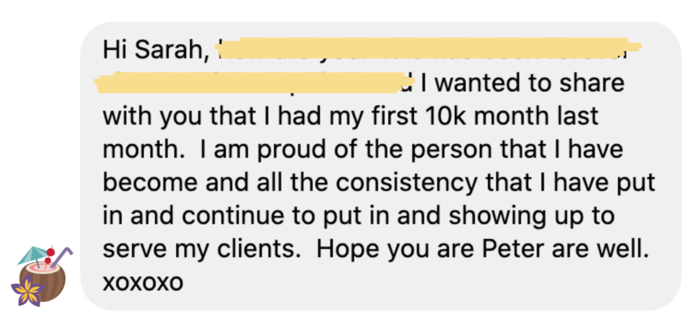Click the yellow flower on the coconut avatar
The height and width of the screenshot is (326, 697).
pos(28,291)
